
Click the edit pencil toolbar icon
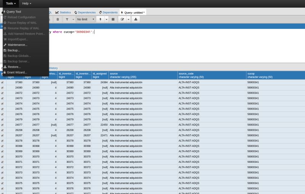[122, 19]
